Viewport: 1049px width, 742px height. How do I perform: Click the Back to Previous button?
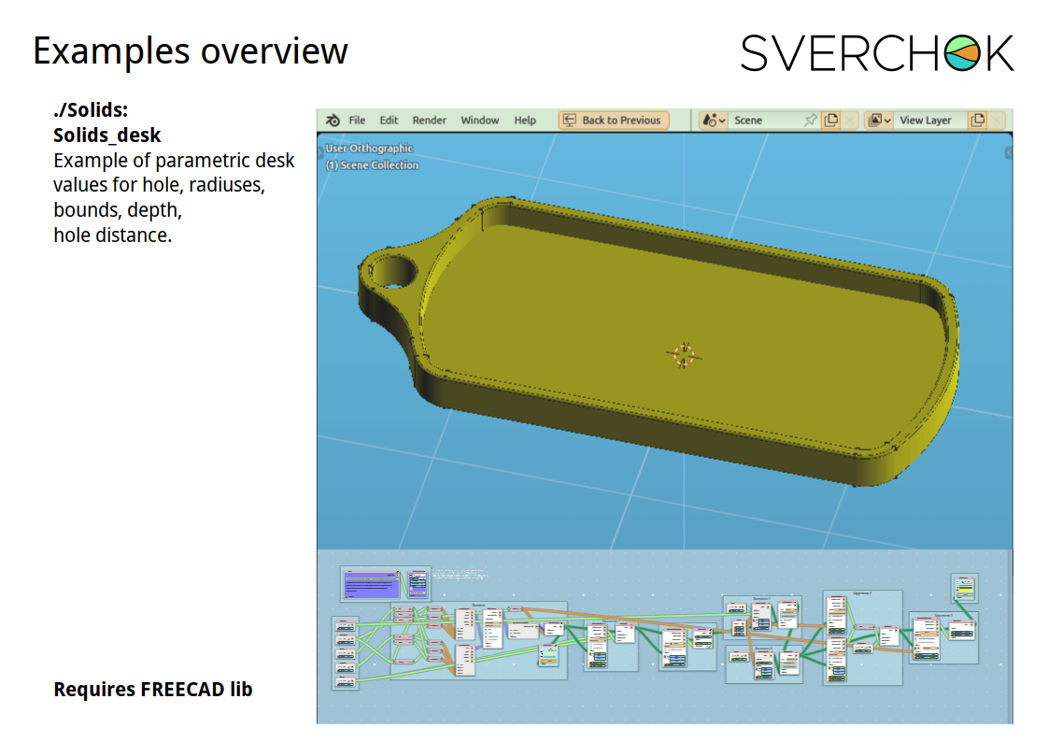point(614,121)
